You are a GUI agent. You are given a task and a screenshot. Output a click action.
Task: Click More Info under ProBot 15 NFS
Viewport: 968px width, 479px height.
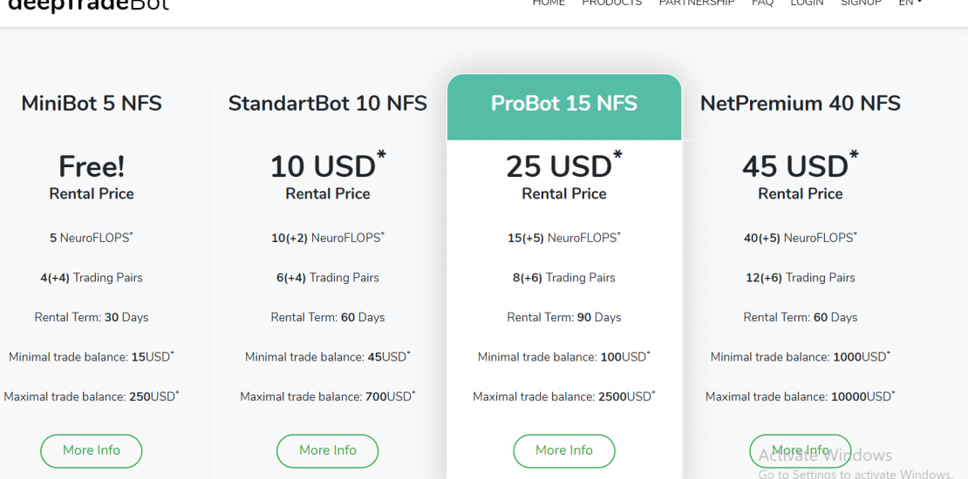(564, 450)
